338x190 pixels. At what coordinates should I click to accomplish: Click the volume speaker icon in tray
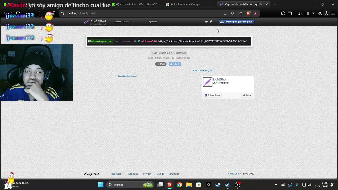309,185
